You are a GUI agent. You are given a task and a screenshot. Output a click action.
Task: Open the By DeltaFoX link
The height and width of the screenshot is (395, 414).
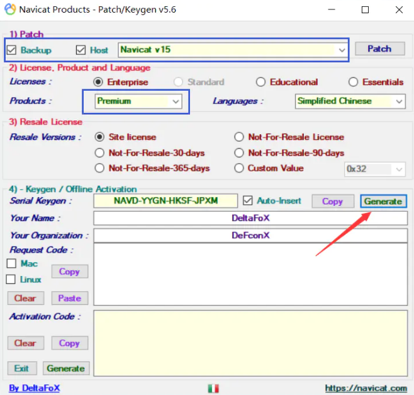[x=35, y=388]
